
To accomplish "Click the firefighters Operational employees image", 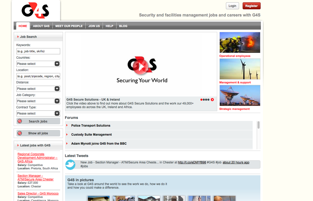I will click(240, 42).
